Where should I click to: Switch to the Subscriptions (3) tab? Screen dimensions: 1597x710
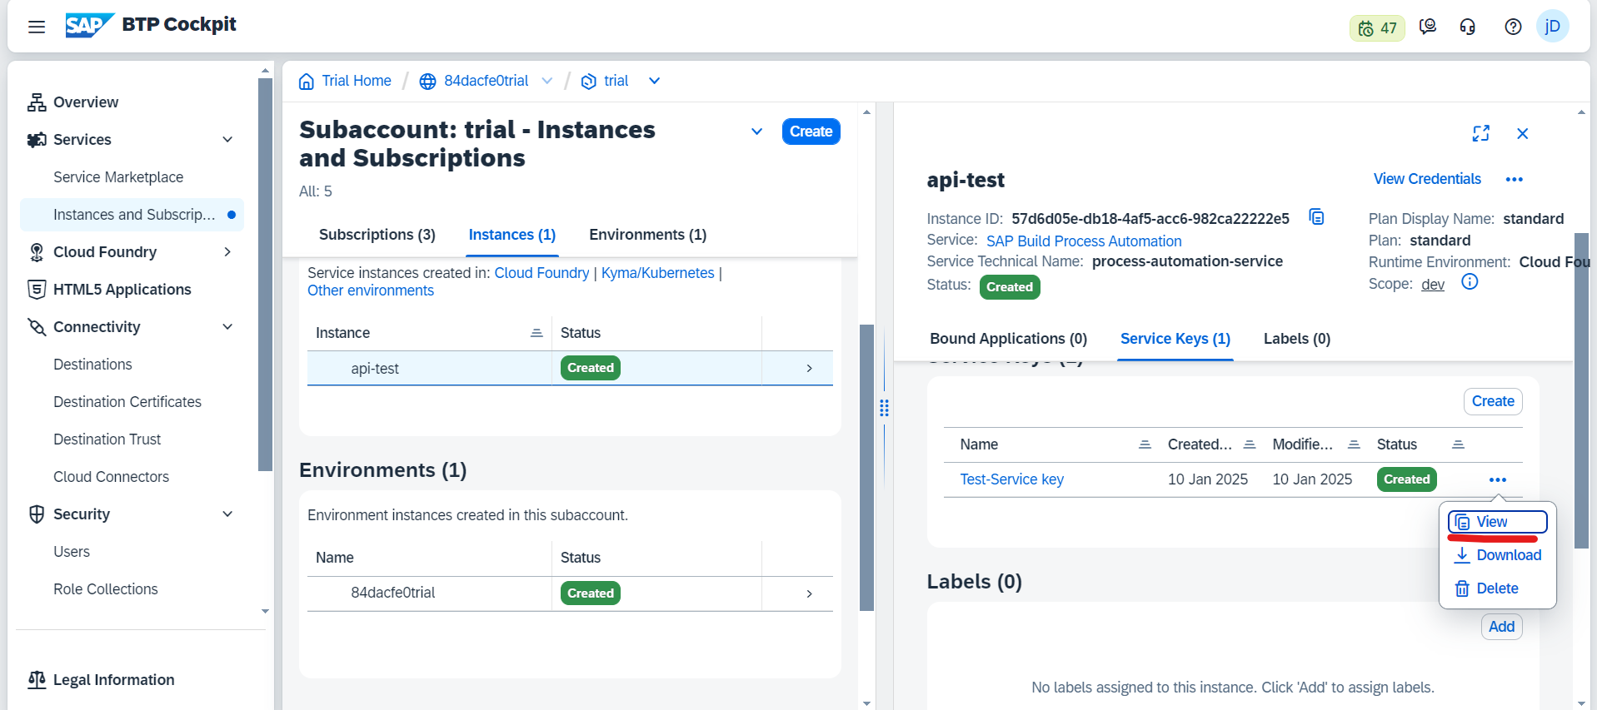pyautogui.click(x=377, y=235)
